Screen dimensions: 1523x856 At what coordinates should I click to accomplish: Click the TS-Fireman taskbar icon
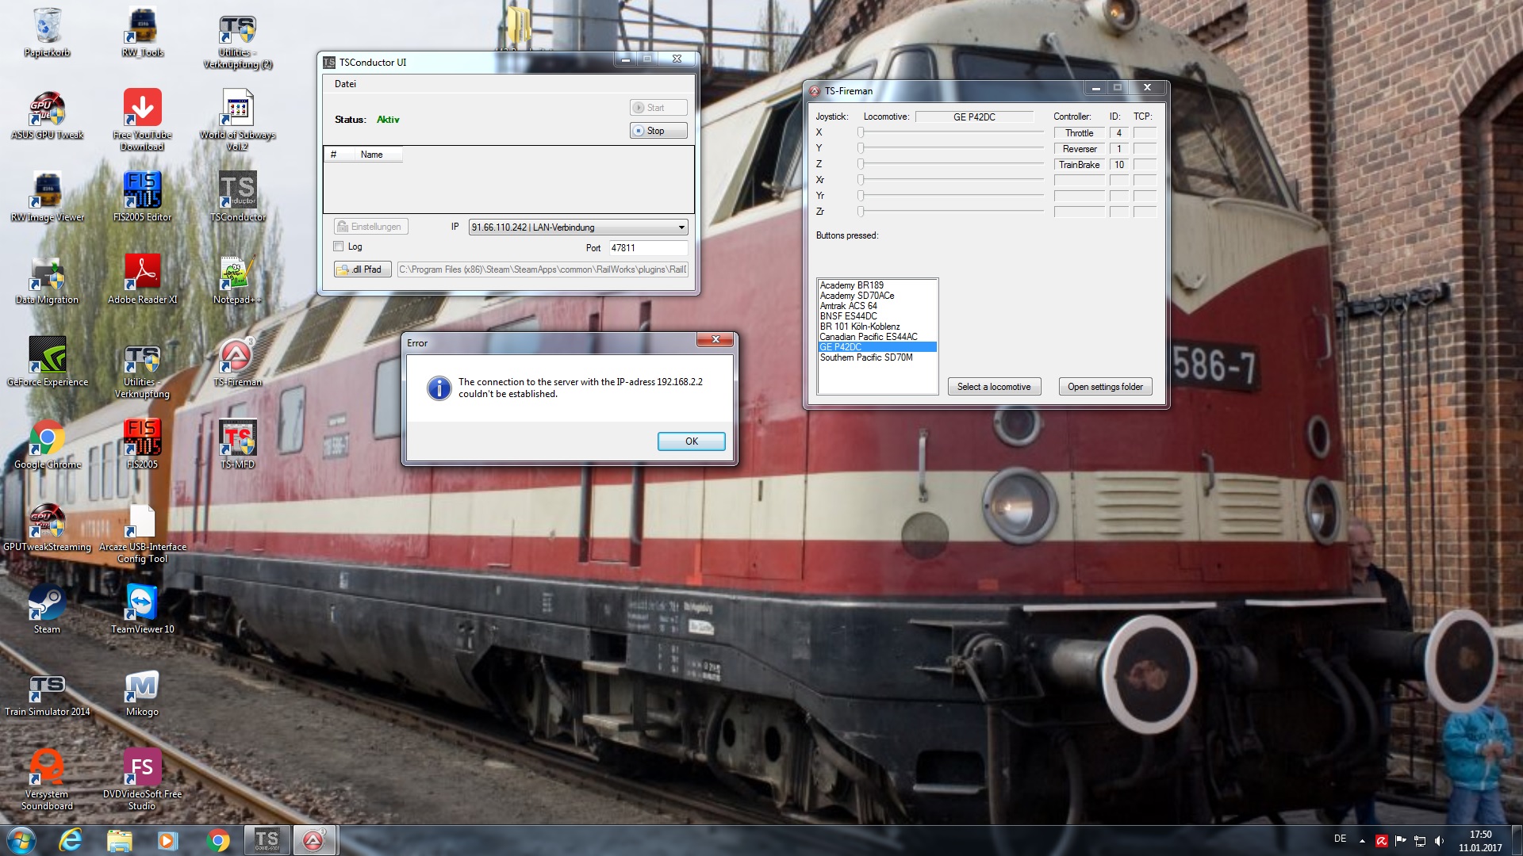pos(314,840)
